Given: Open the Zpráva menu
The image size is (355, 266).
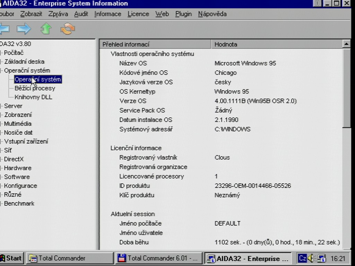Looking at the screenshot, I should 58,14.
